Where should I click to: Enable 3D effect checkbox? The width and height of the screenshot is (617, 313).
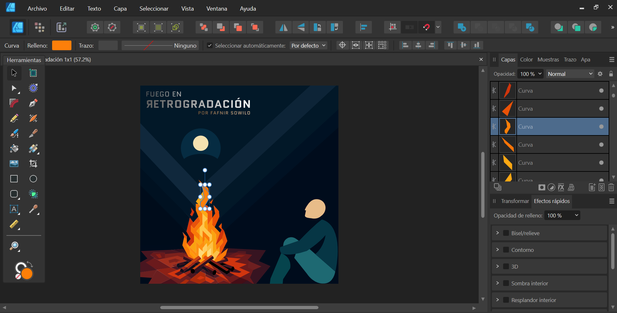pos(506,266)
